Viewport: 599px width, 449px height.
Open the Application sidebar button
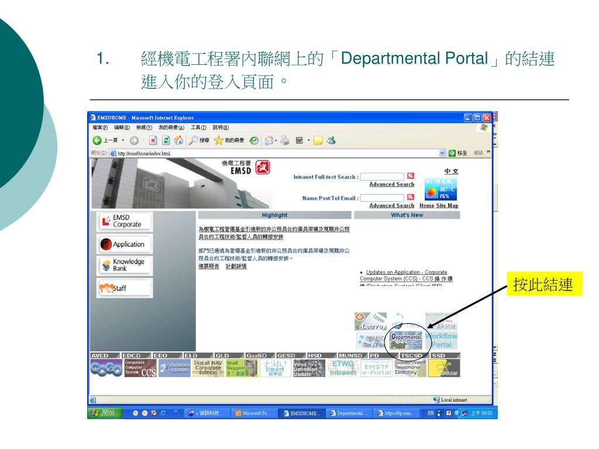tap(125, 244)
